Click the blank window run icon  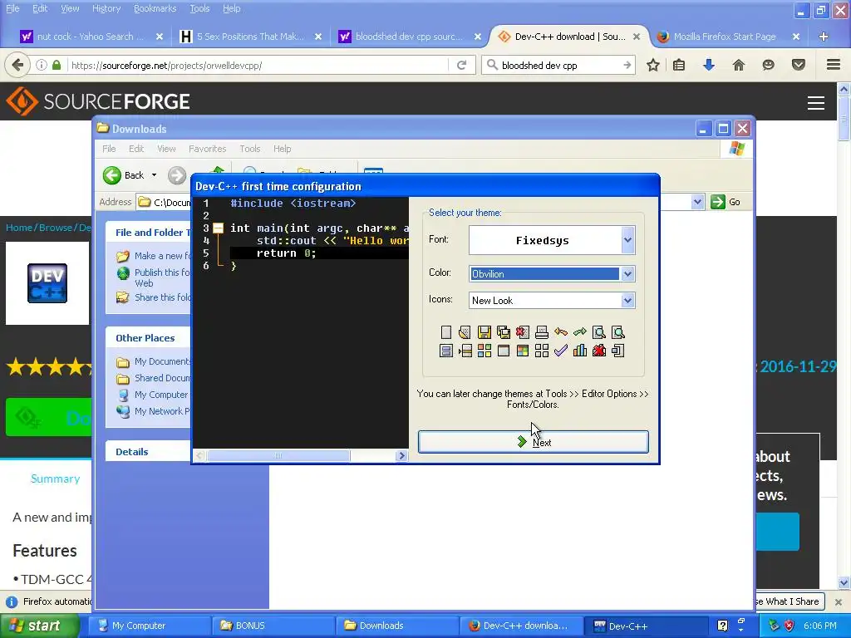click(503, 351)
